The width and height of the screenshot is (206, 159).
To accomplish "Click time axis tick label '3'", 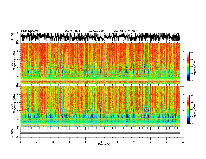I will pos(69,142).
